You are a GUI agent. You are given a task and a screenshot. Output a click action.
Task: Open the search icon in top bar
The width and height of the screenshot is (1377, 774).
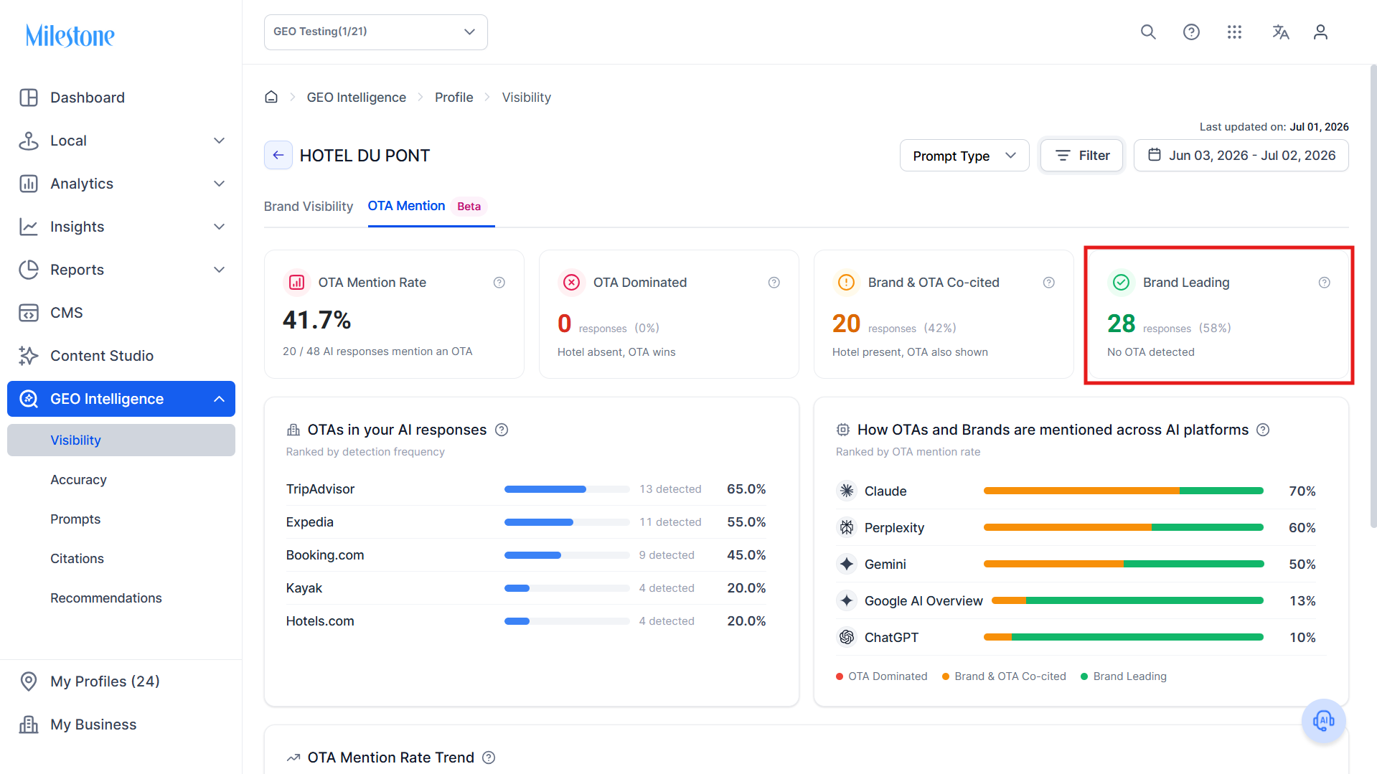click(1148, 32)
